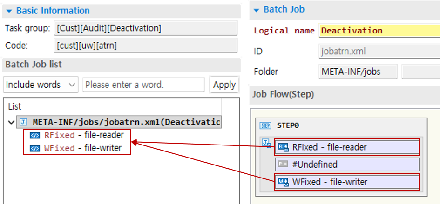
Task: Click the writer icon in STEP0's WFixed row
Action: click(x=283, y=182)
